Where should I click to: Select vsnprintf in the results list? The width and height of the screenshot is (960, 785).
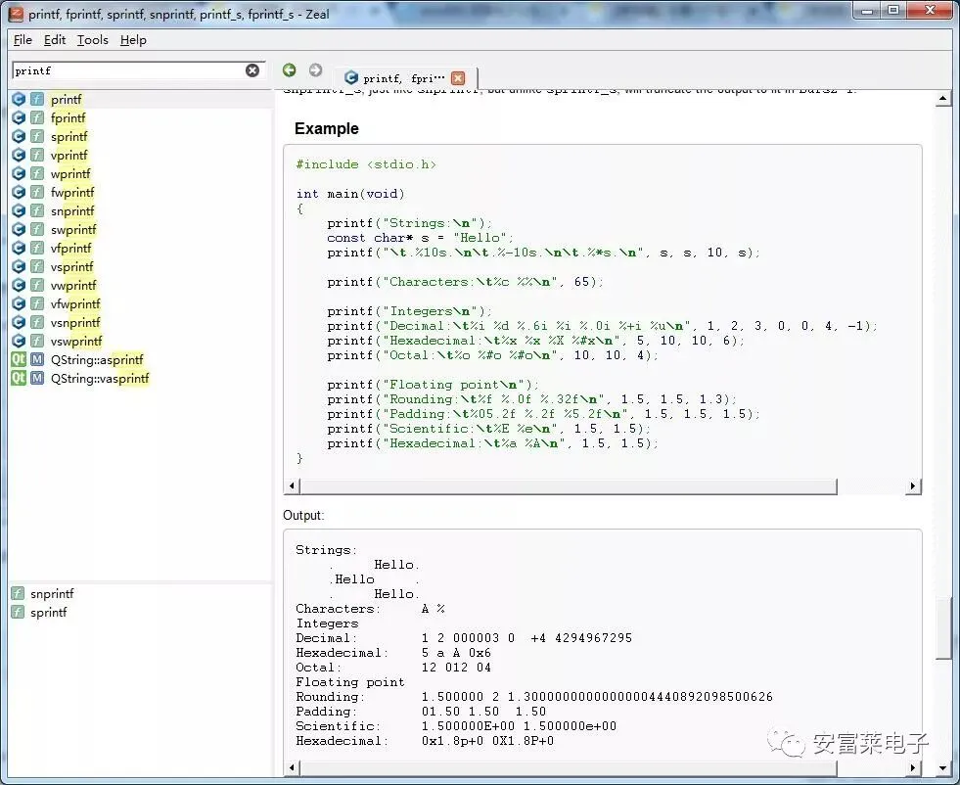pyautogui.click(x=75, y=322)
